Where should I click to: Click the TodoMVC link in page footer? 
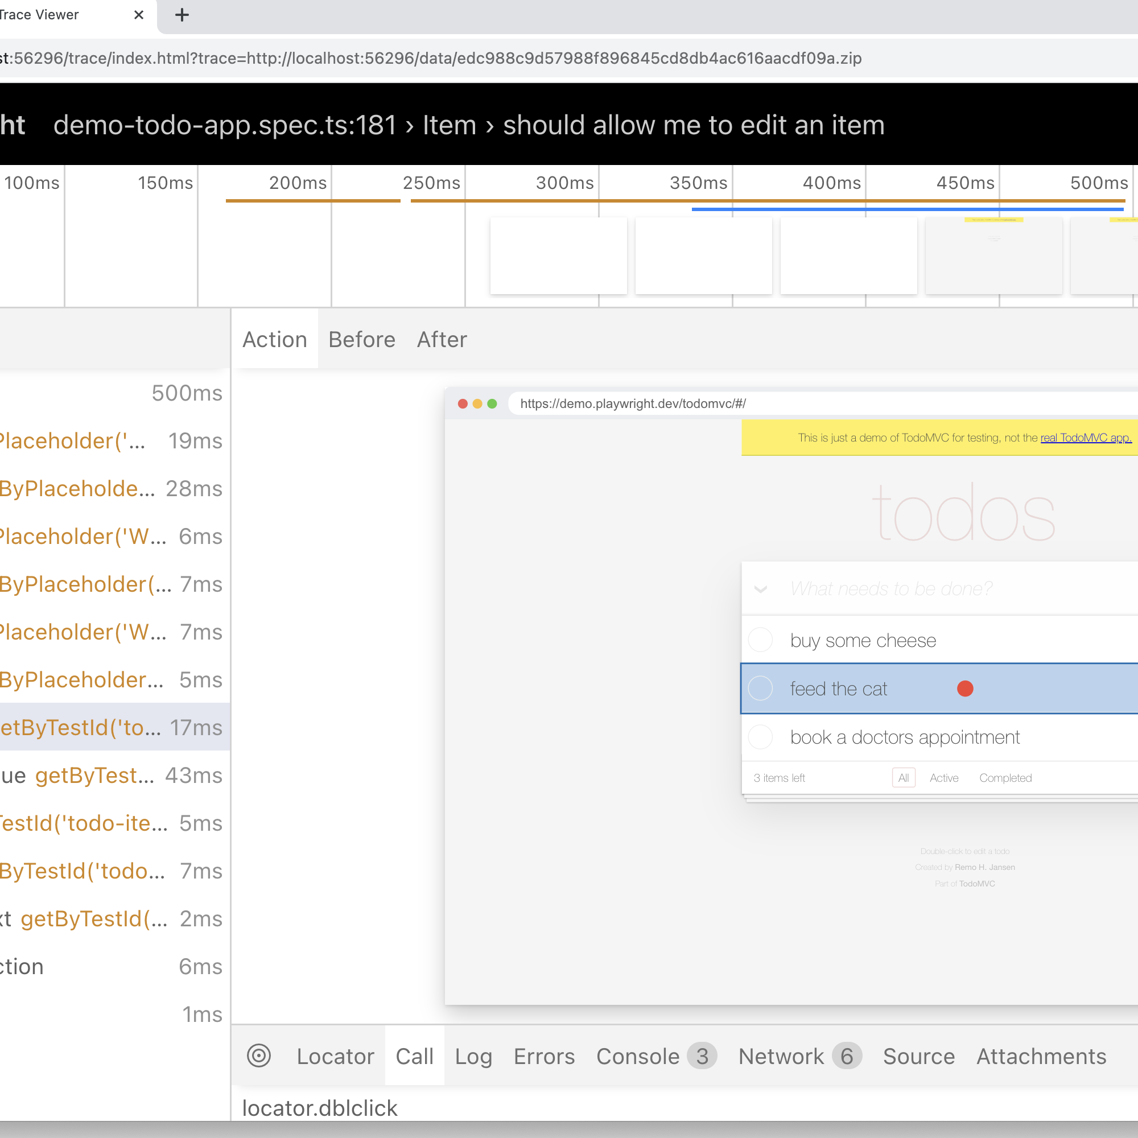976,884
